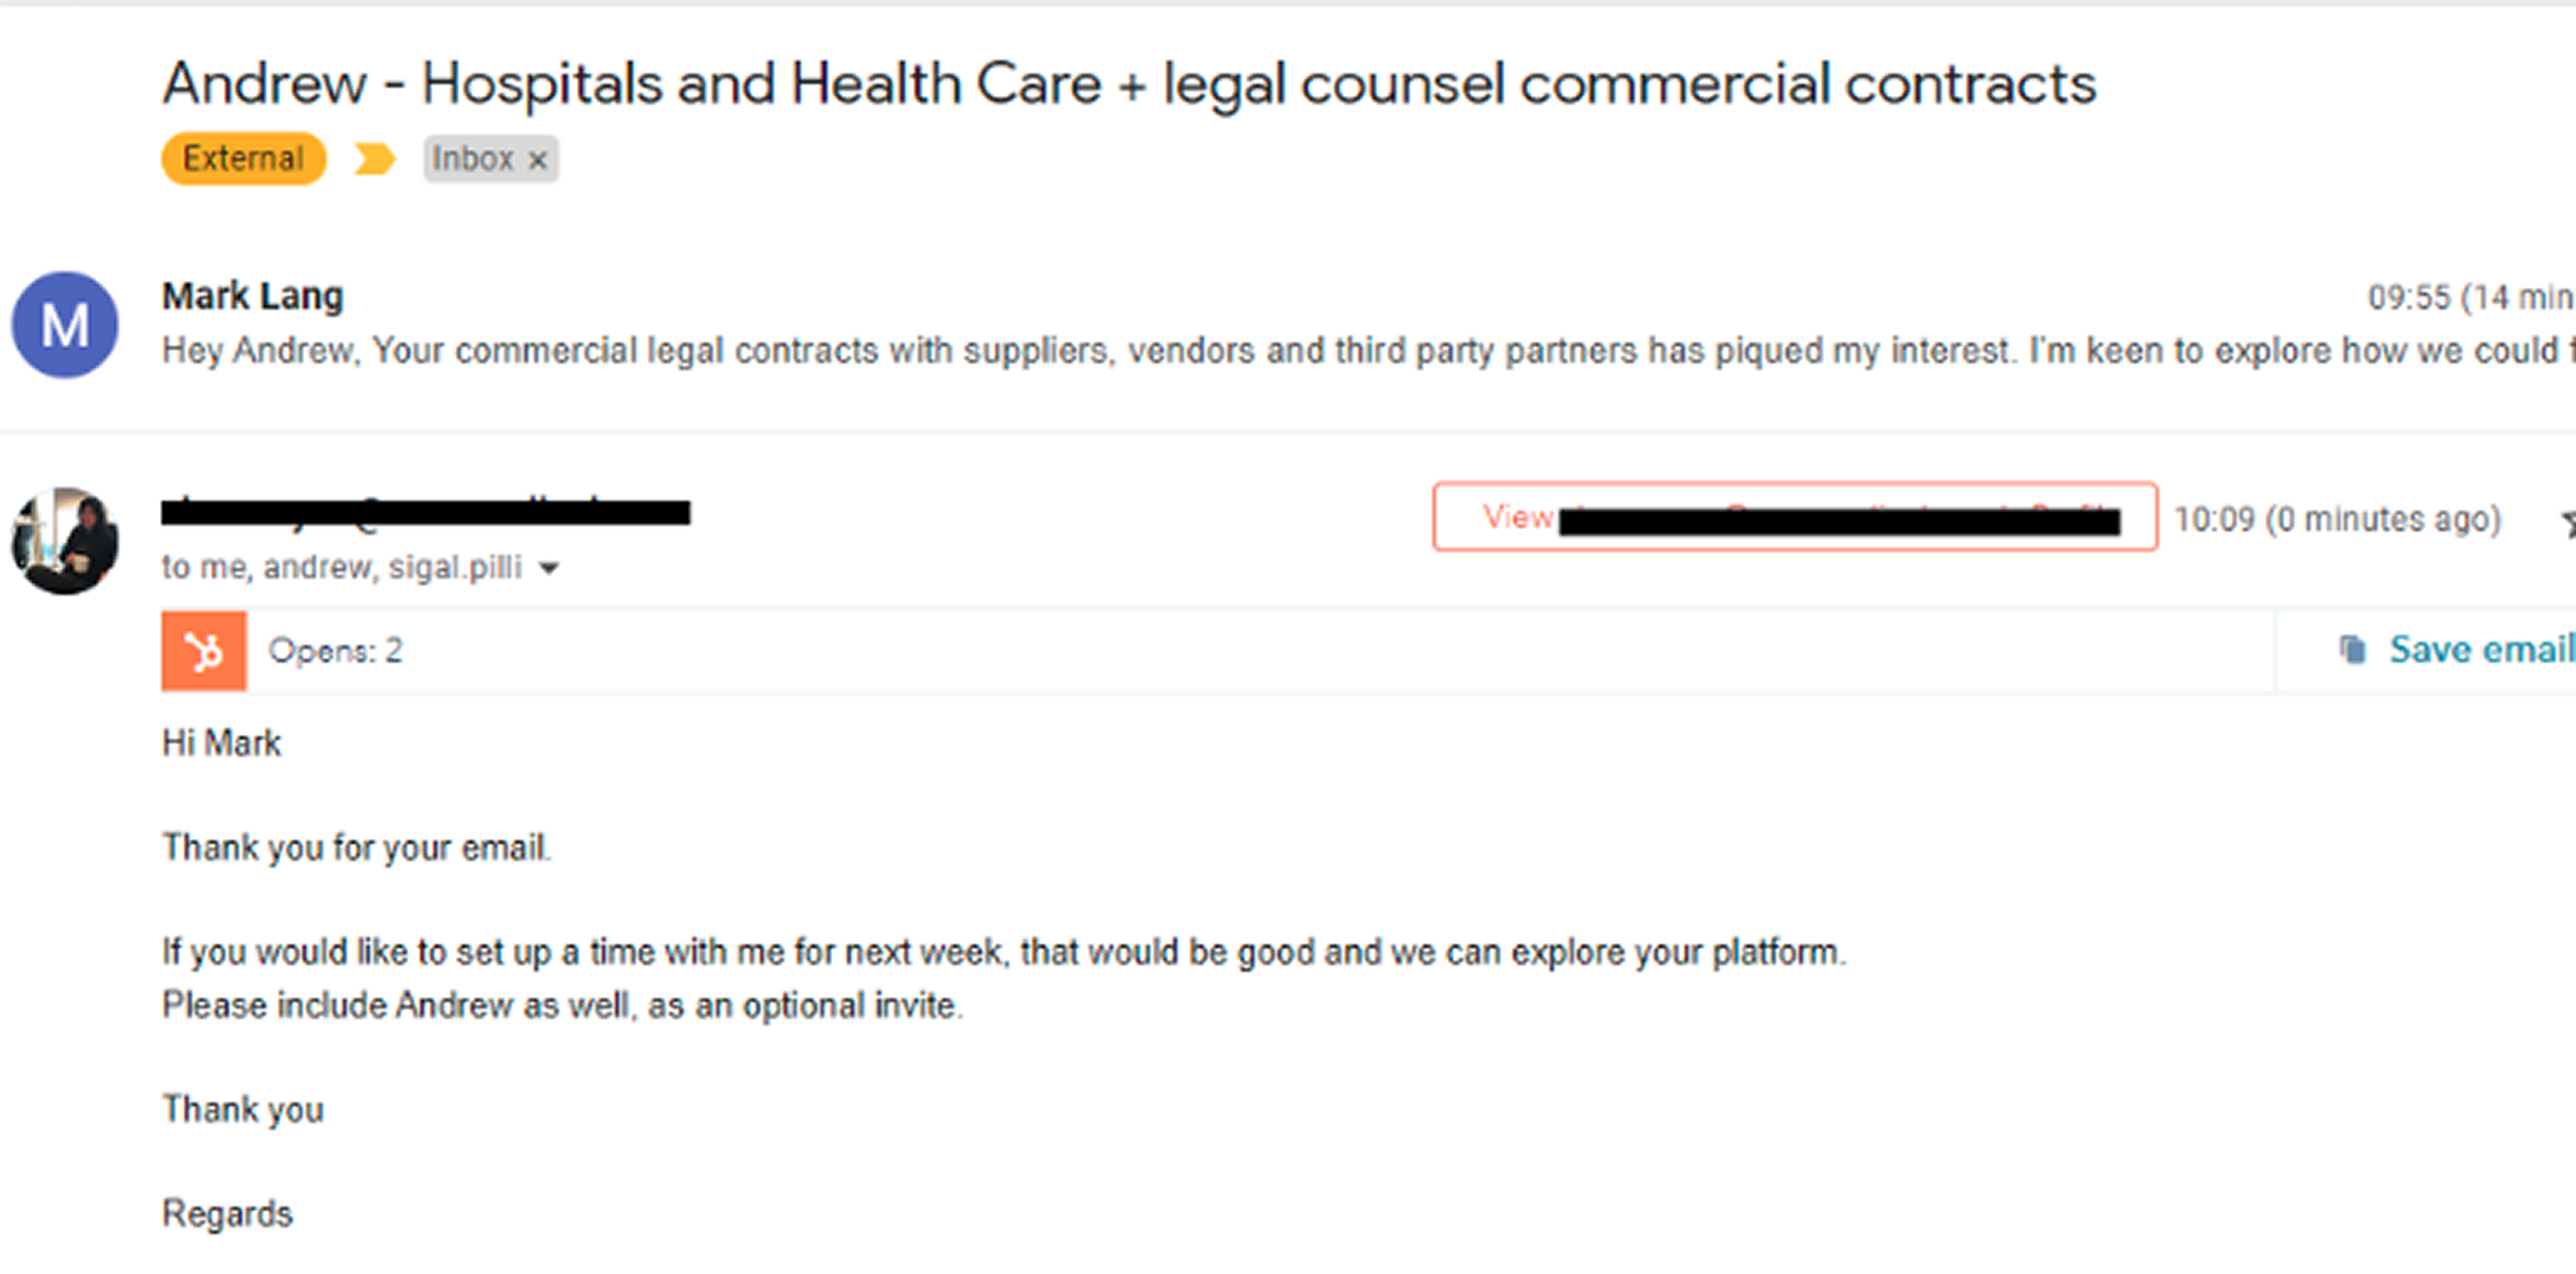Remove the Inbox label with the x
Screen dimensions: 2576x1274
coord(538,160)
